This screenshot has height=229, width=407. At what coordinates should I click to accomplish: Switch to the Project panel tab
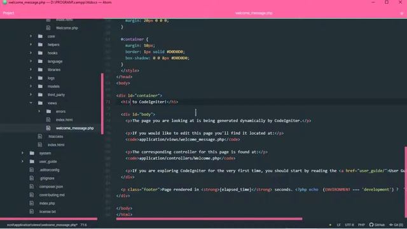tap(8, 13)
